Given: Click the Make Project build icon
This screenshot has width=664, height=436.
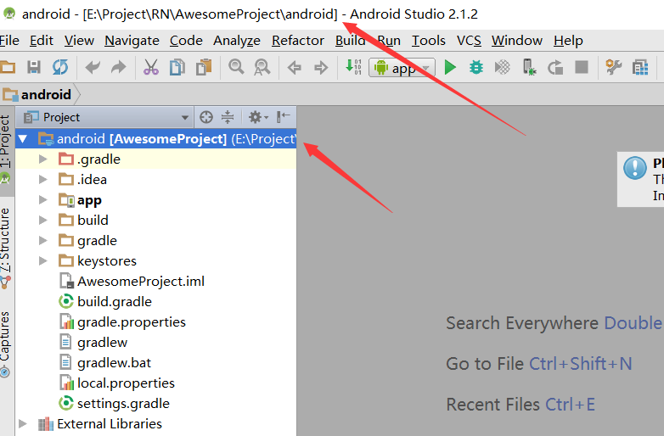Looking at the screenshot, I should [353, 67].
